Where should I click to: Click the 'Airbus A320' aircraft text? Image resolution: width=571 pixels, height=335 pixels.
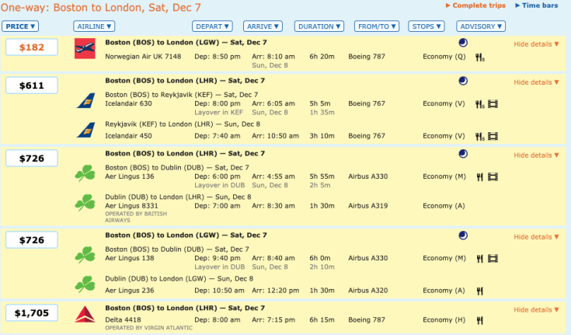tap(367, 291)
